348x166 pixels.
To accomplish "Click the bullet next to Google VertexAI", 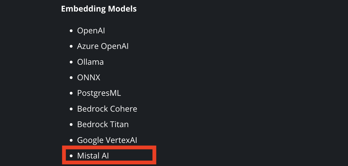I will 71,140.
